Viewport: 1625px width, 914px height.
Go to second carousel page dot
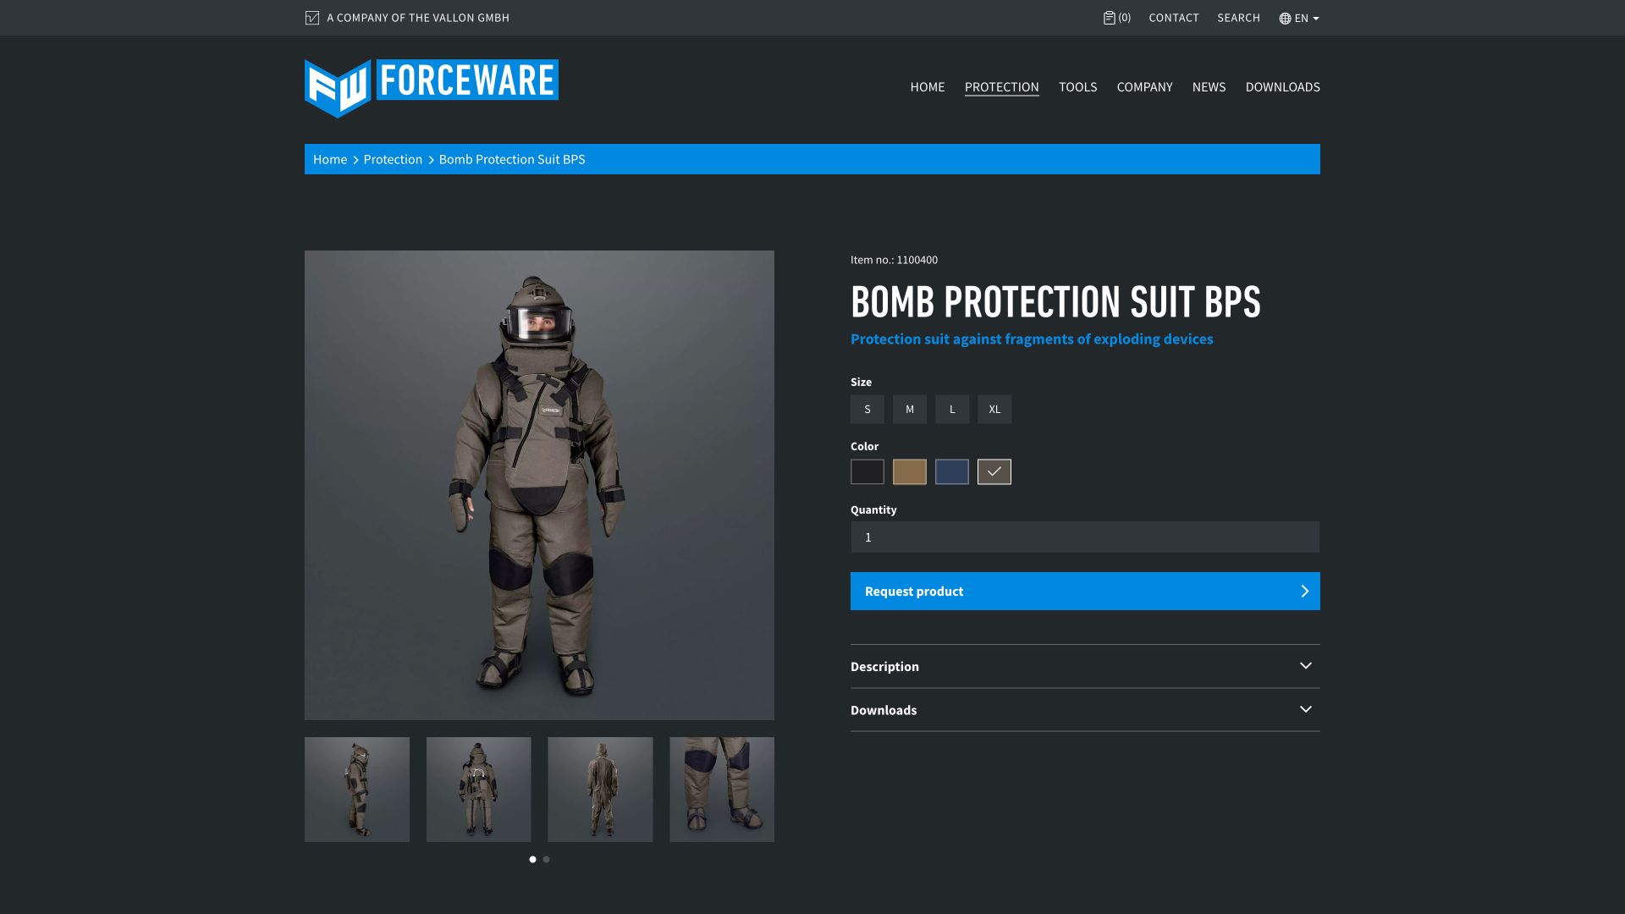pyautogui.click(x=547, y=859)
